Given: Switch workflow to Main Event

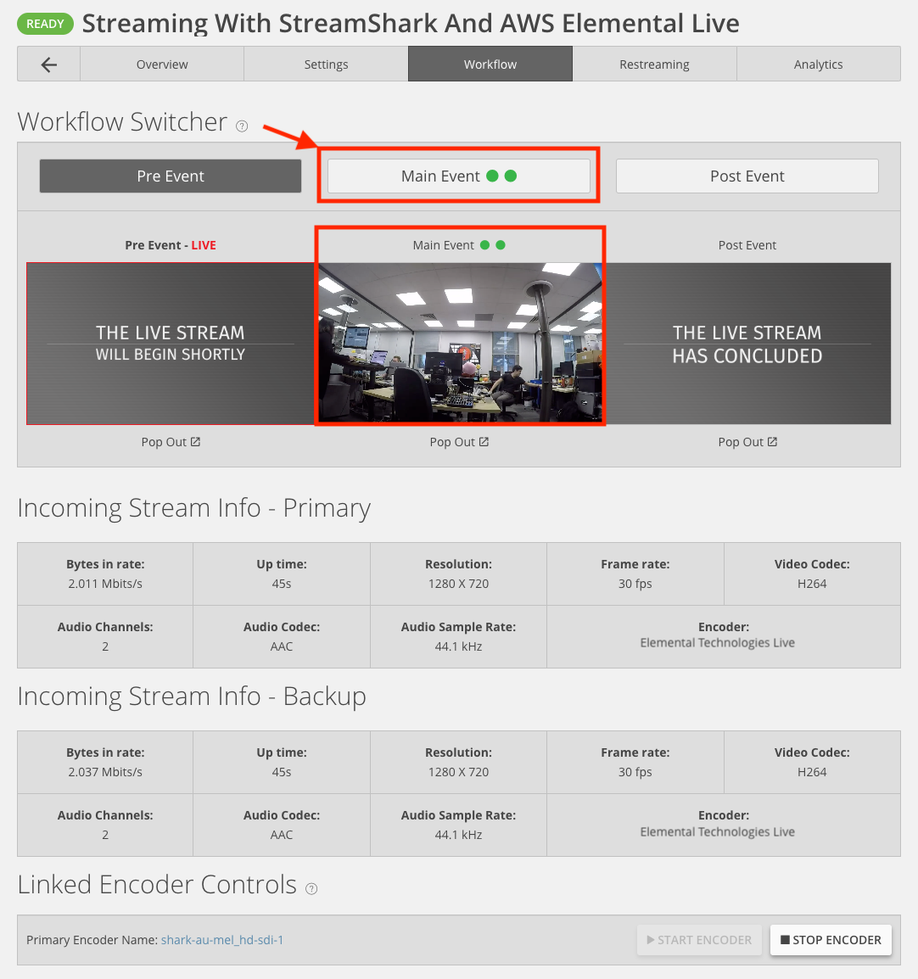Looking at the screenshot, I should 459,176.
